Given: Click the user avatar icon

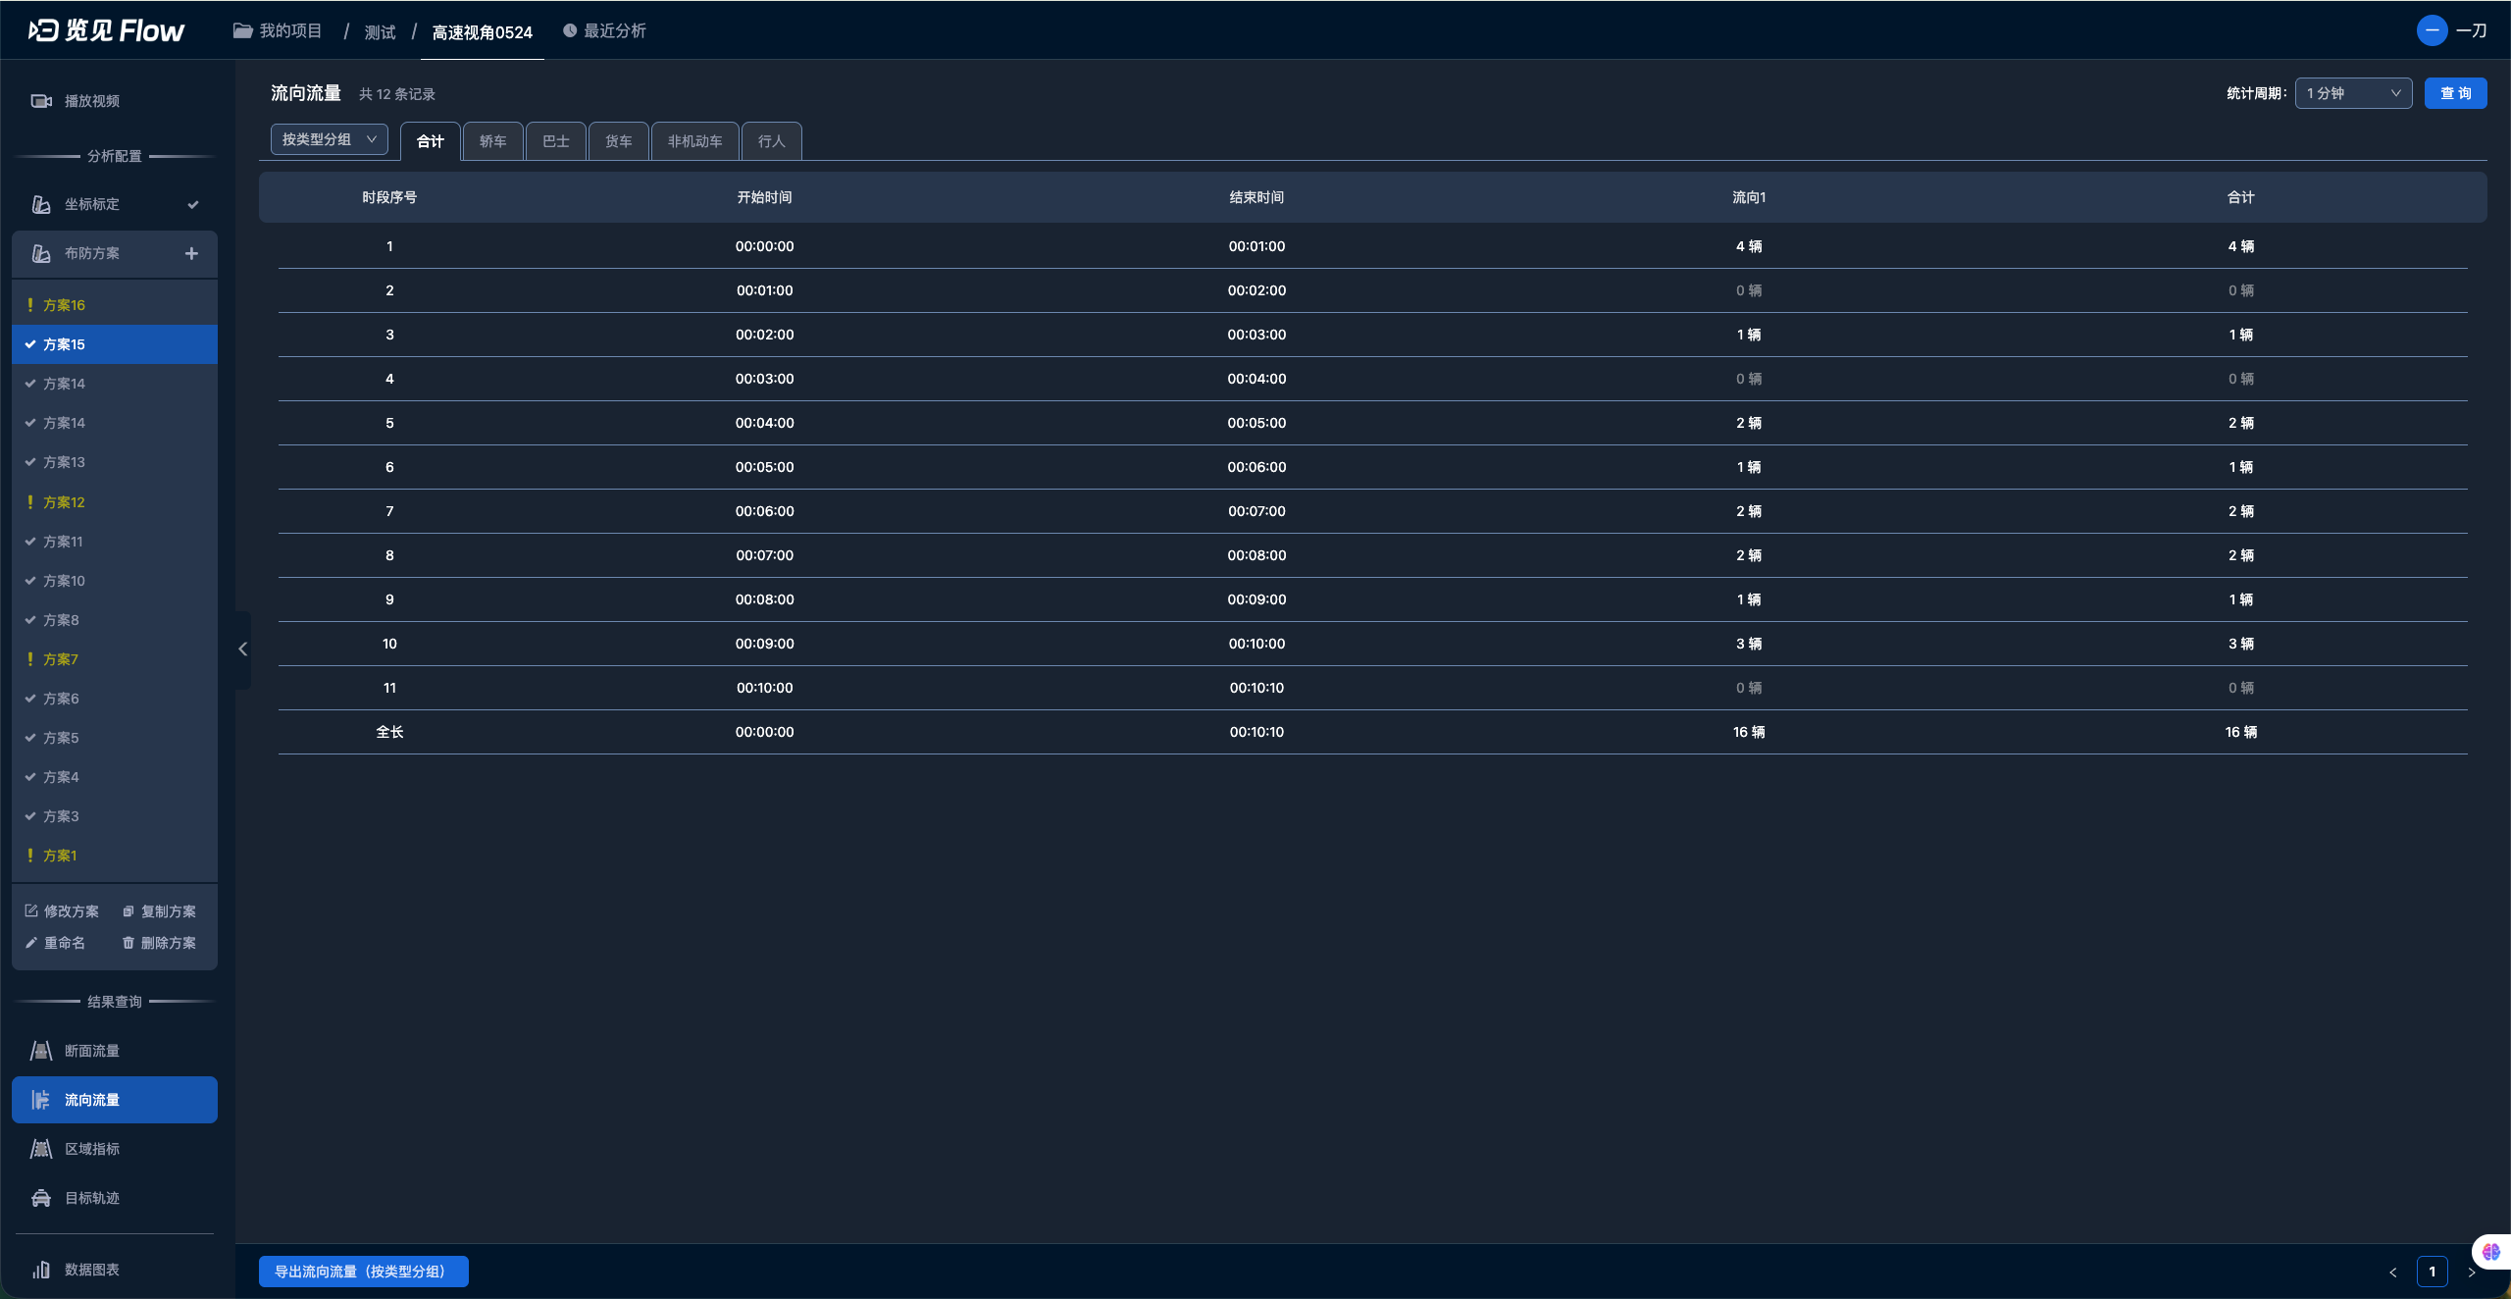Looking at the screenshot, I should click(2432, 30).
